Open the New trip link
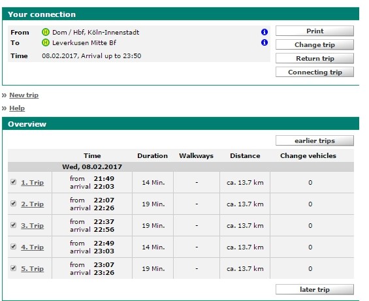The height and width of the screenshot is (301, 369). coord(24,95)
